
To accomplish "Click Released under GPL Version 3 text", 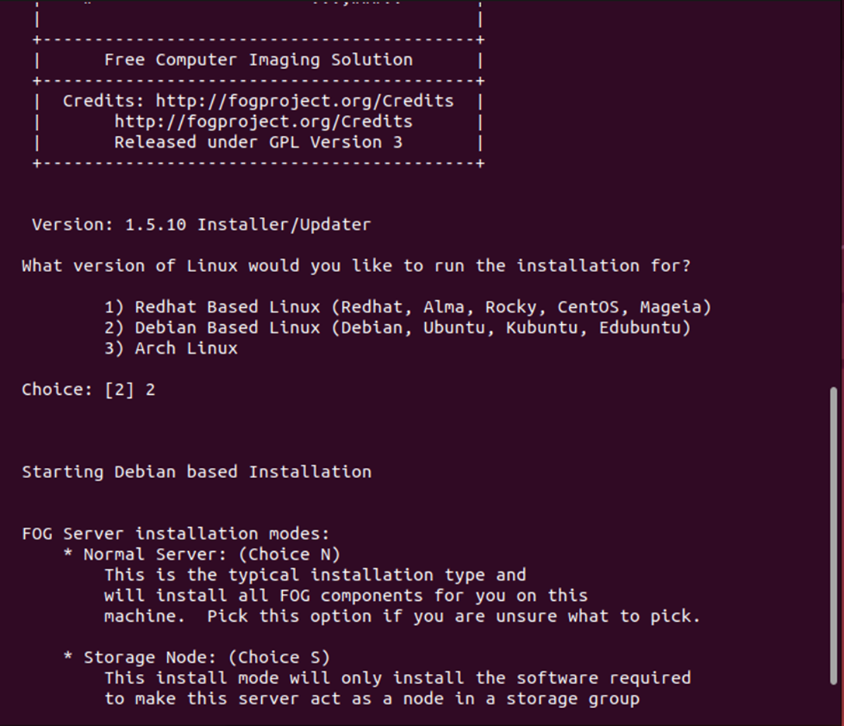I will click(258, 142).
